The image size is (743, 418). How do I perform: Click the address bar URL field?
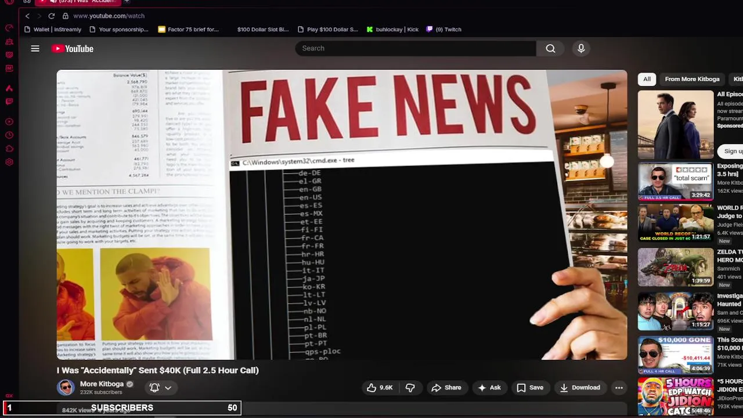pos(109,16)
